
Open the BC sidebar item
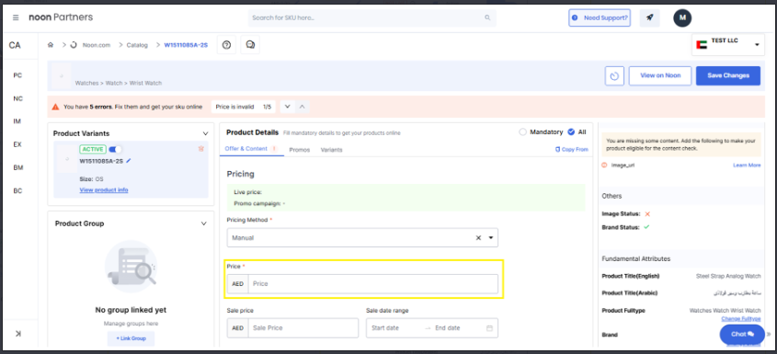(17, 191)
